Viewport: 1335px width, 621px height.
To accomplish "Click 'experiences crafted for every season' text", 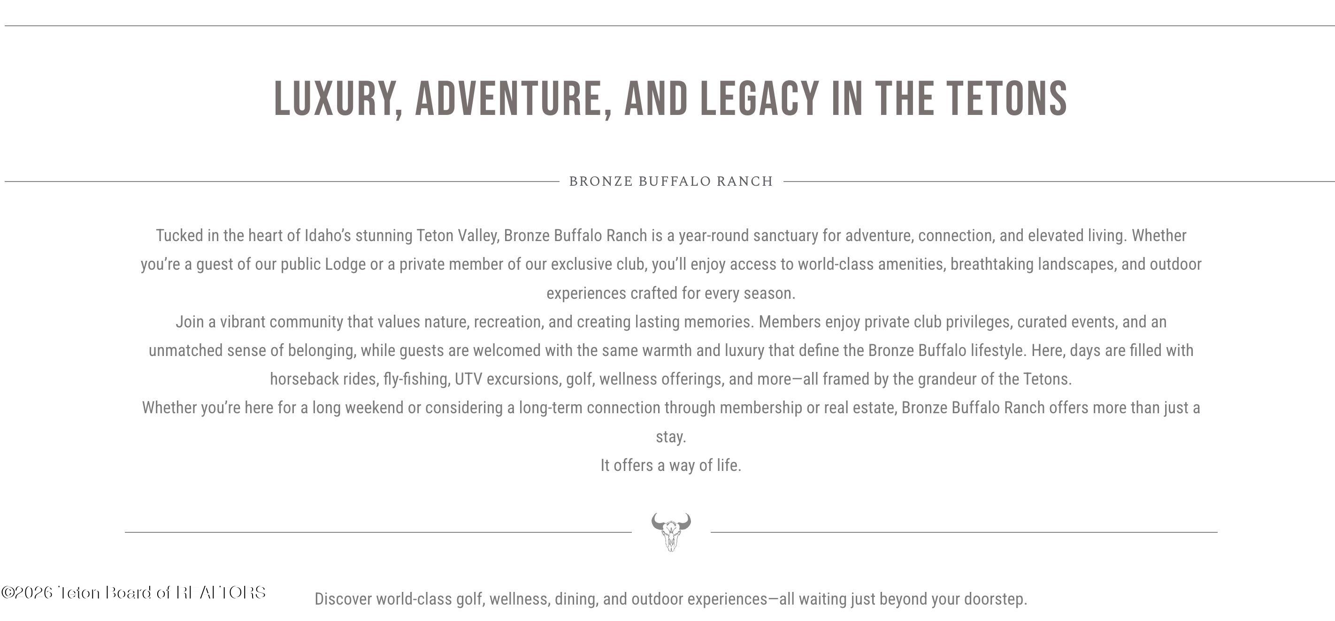I will [x=671, y=293].
